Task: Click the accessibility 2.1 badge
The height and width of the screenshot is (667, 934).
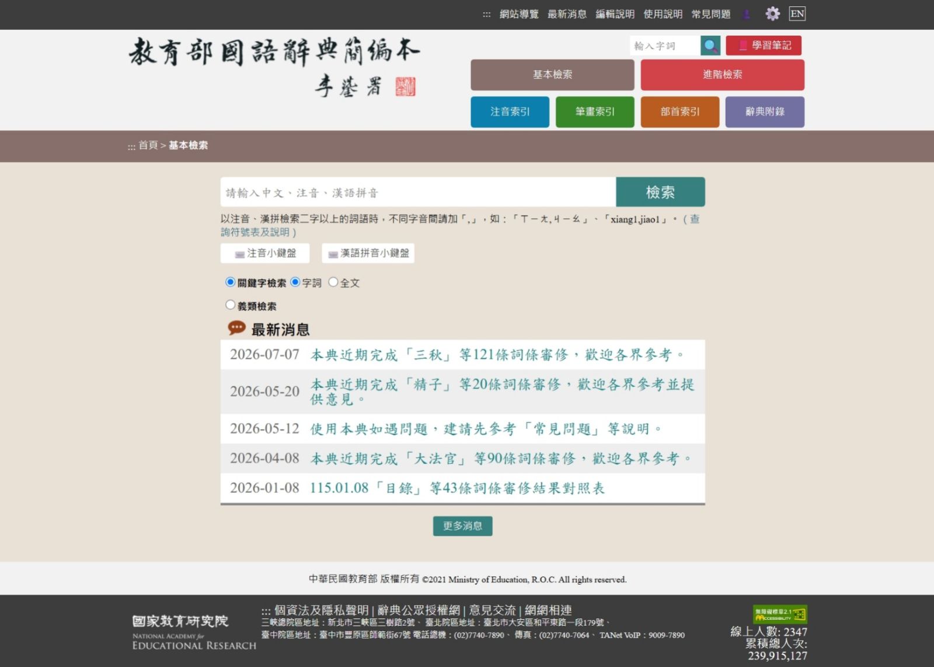Action: pyautogui.click(x=780, y=614)
